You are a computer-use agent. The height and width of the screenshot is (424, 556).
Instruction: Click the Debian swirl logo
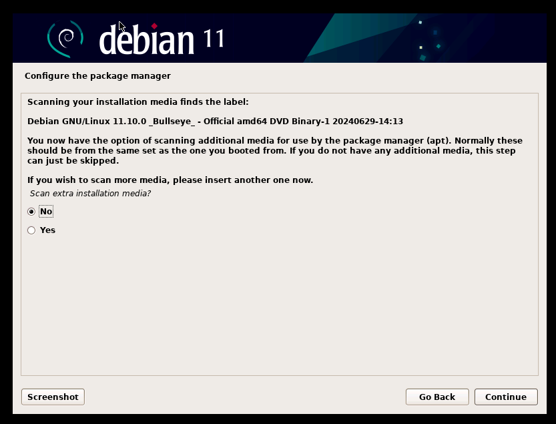click(65, 39)
